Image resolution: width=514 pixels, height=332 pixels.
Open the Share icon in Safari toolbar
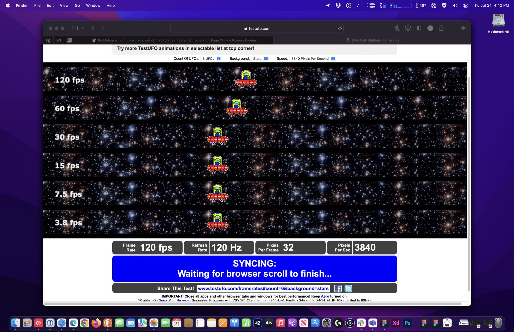[x=441, y=28]
